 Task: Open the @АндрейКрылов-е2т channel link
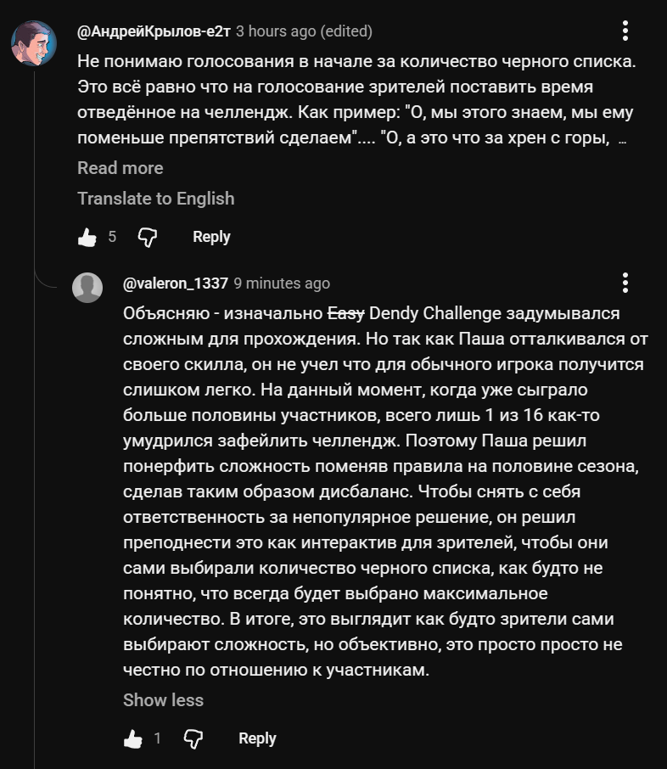click(154, 31)
